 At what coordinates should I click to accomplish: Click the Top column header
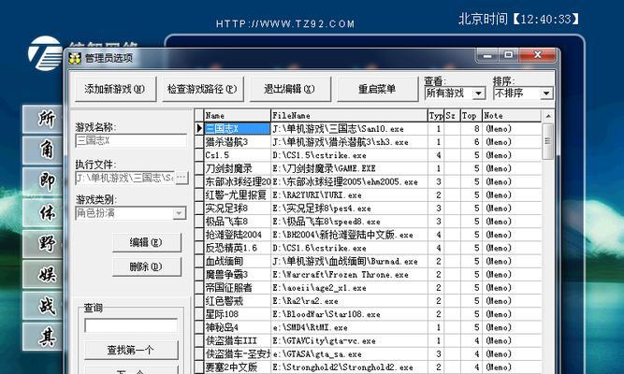(x=472, y=115)
